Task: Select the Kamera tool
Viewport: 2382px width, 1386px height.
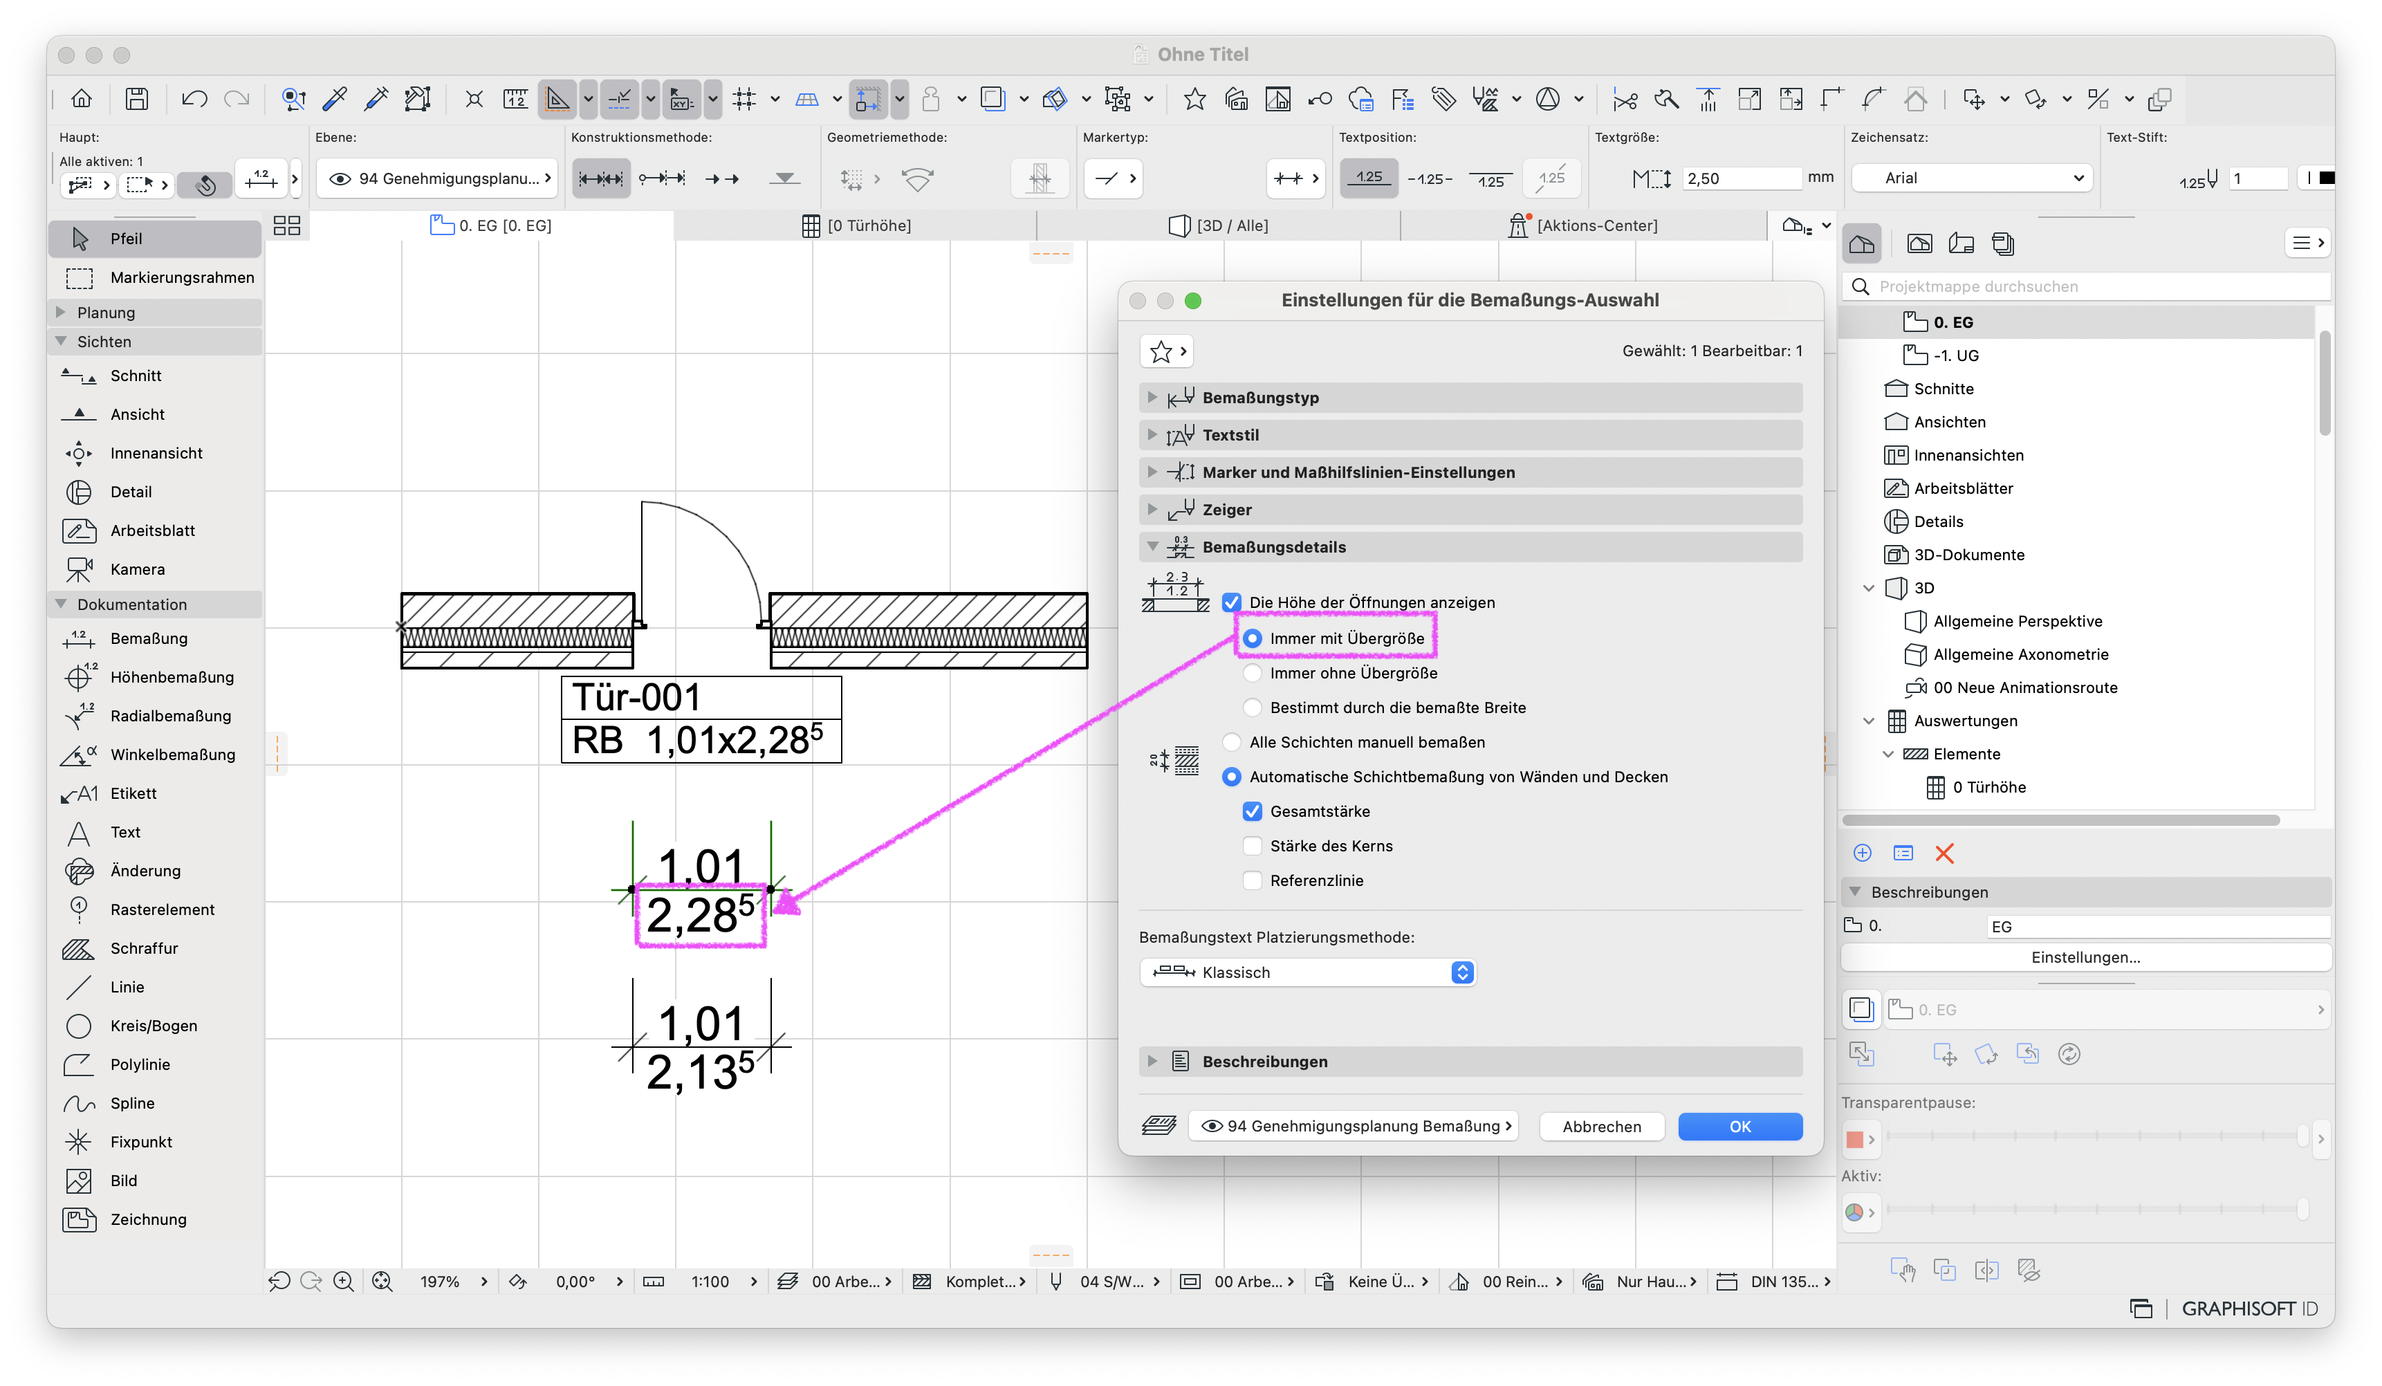Action: click(154, 569)
